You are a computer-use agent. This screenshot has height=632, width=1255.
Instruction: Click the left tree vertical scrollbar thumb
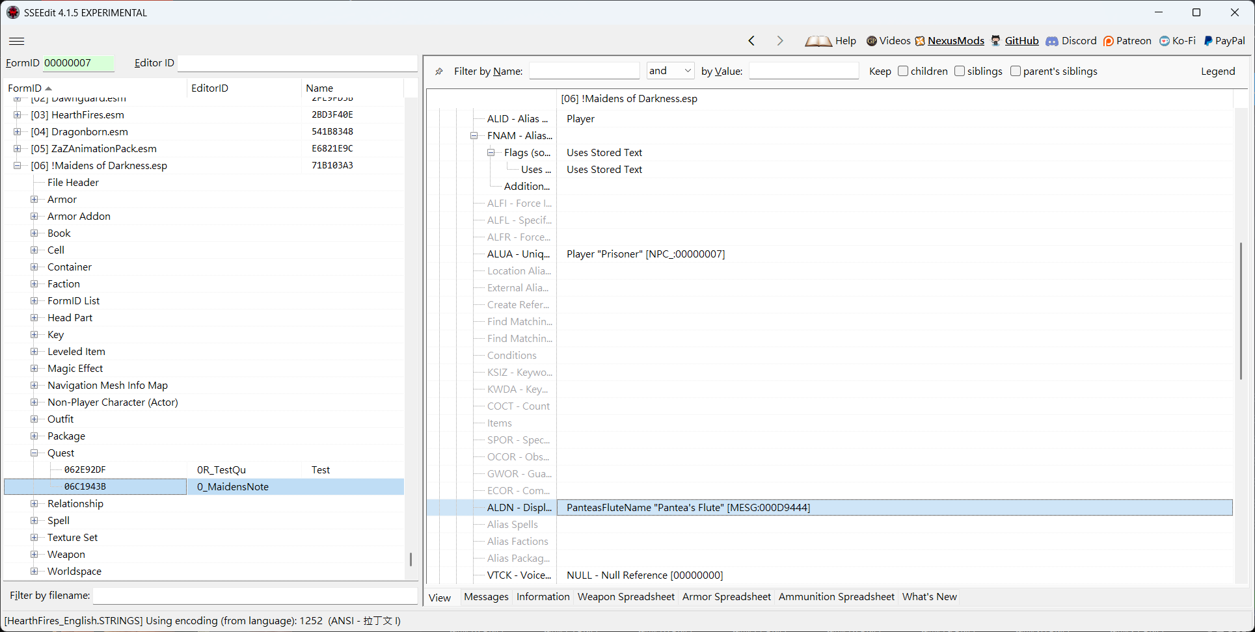point(411,559)
